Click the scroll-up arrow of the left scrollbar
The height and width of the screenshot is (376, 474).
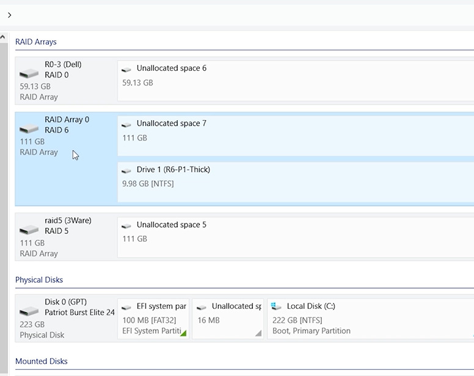click(2, 37)
